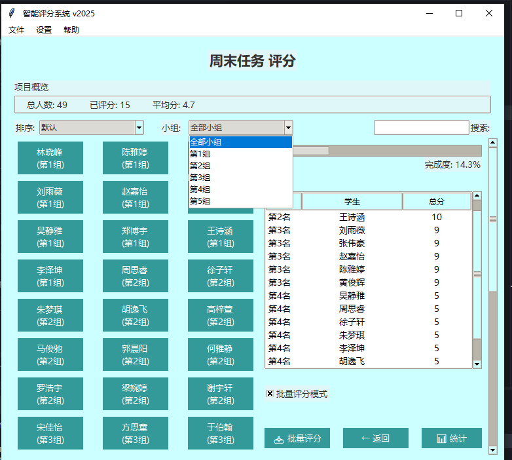Select student 徐子轩 (第2组) card
512x460 pixels.
(221, 276)
